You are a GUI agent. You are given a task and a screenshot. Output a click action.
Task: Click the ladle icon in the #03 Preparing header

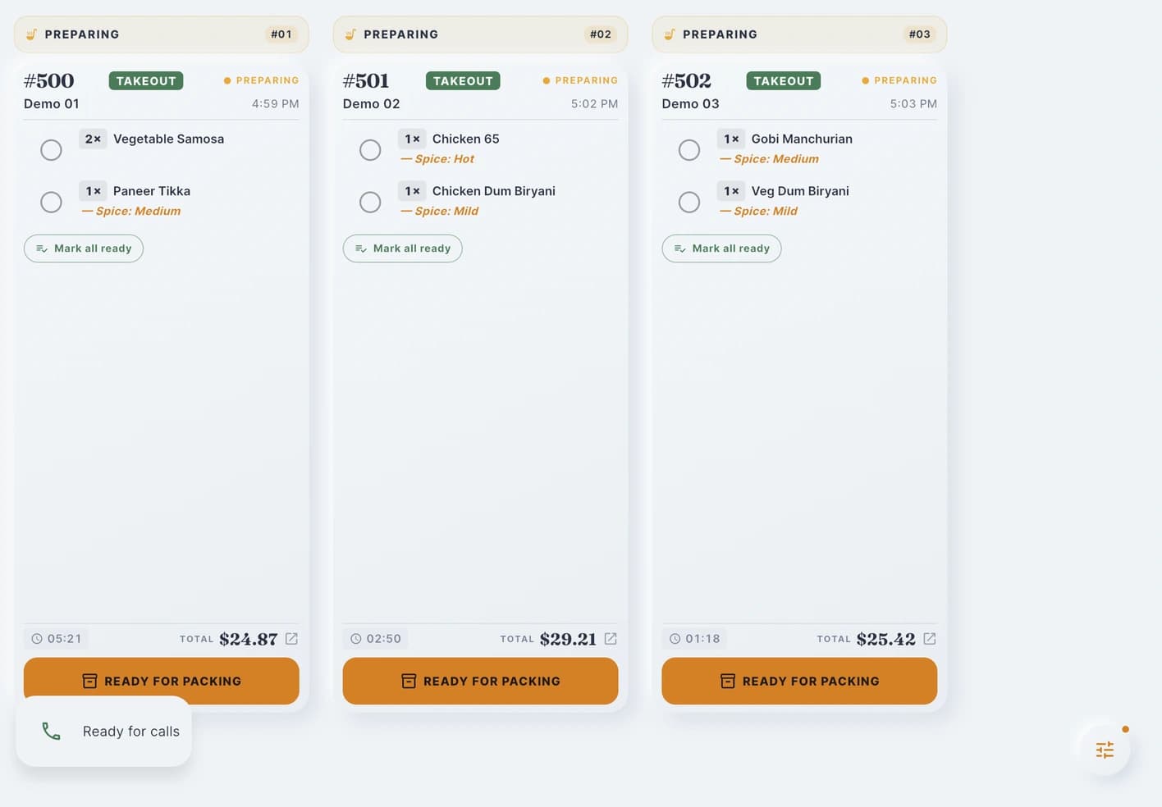tap(670, 34)
